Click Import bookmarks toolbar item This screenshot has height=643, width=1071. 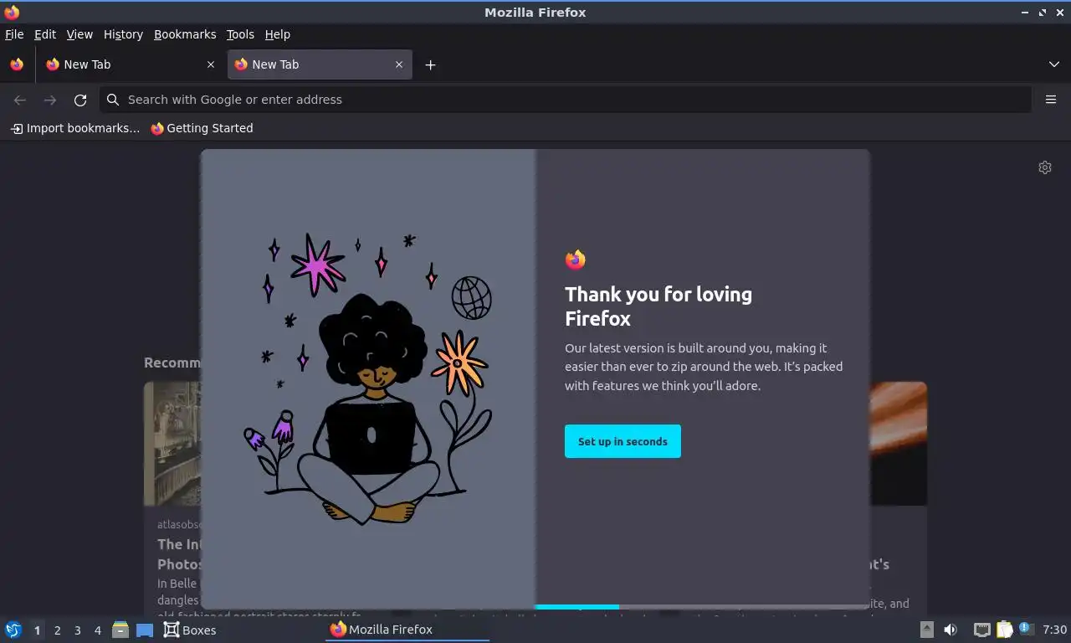pos(75,128)
